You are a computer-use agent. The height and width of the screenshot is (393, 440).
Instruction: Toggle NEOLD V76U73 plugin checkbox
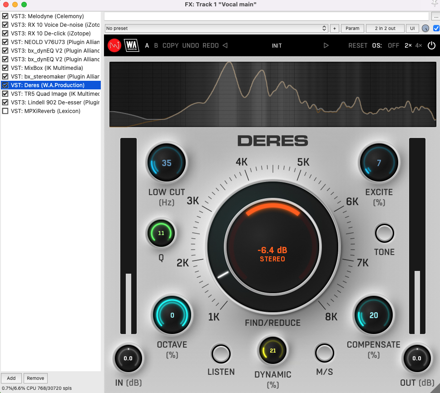[x=5, y=42]
